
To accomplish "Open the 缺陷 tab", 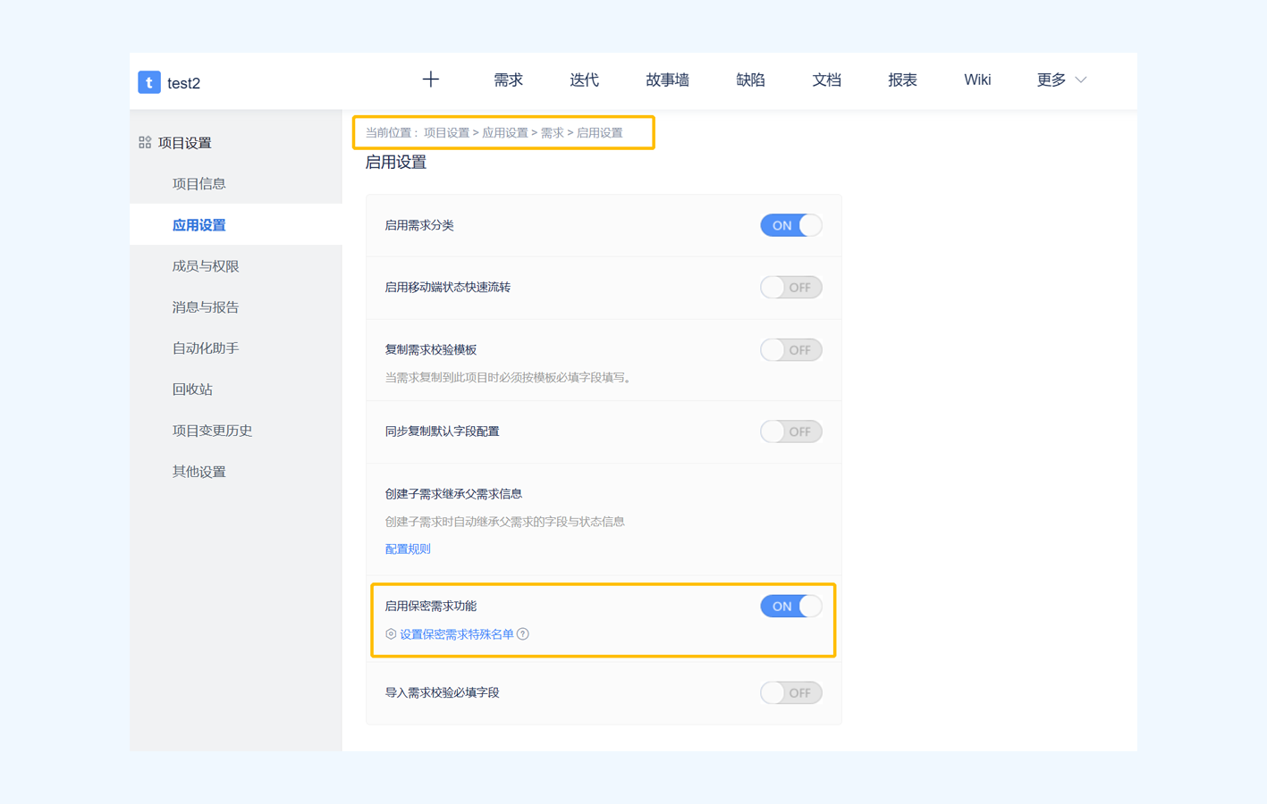I will [750, 80].
